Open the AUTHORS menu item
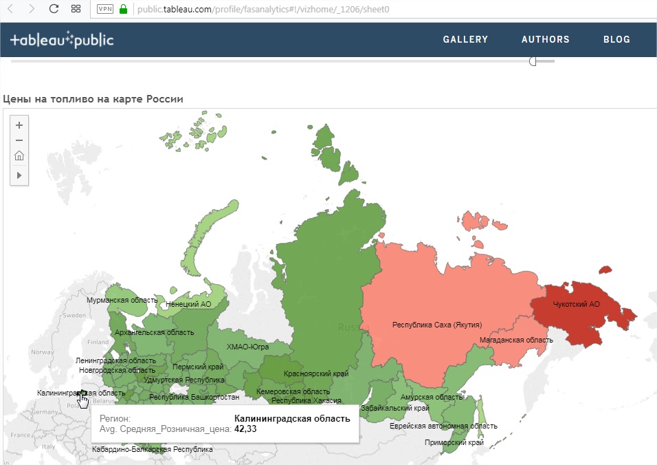This screenshot has width=657, height=465. click(546, 39)
